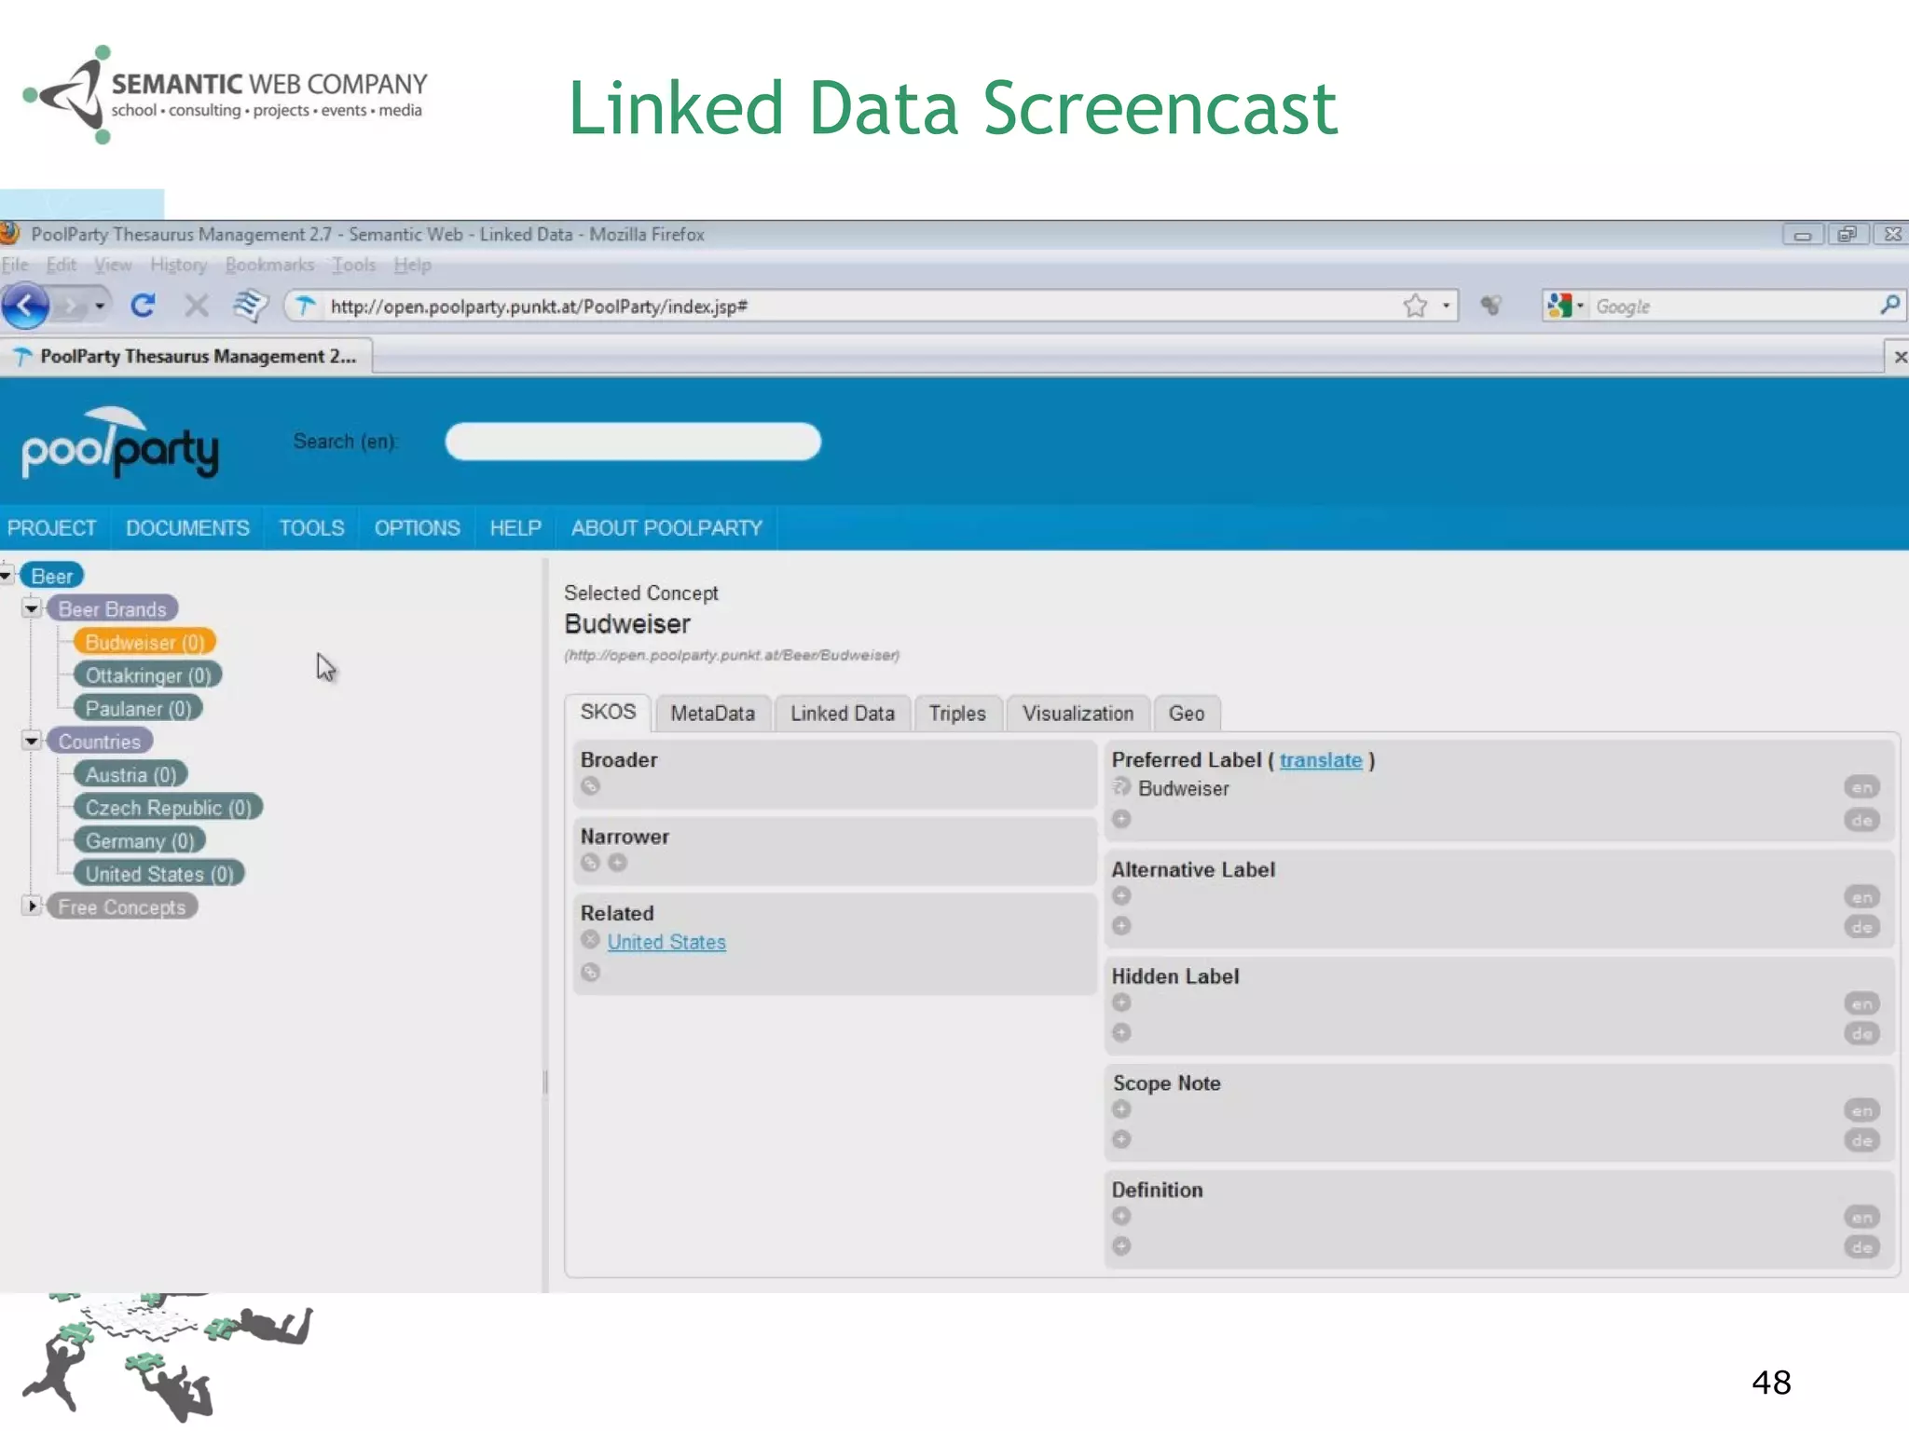The width and height of the screenshot is (1909, 1431).
Task: Close the browser tab bar X button
Action: click(1900, 357)
